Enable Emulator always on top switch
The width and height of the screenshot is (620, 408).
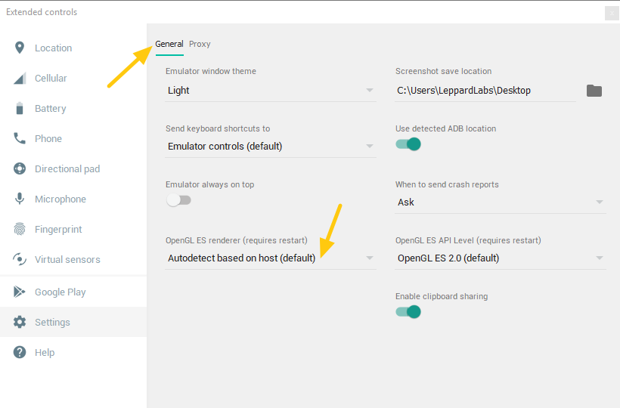(x=178, y=200)
